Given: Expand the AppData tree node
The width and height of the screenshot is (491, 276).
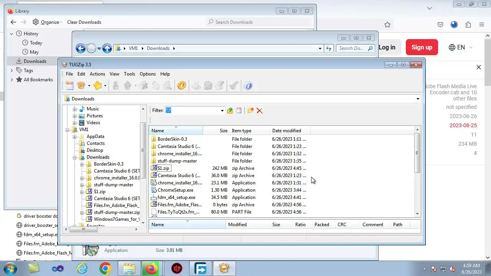Looking at the screenshot, I should tap(75, 136).
